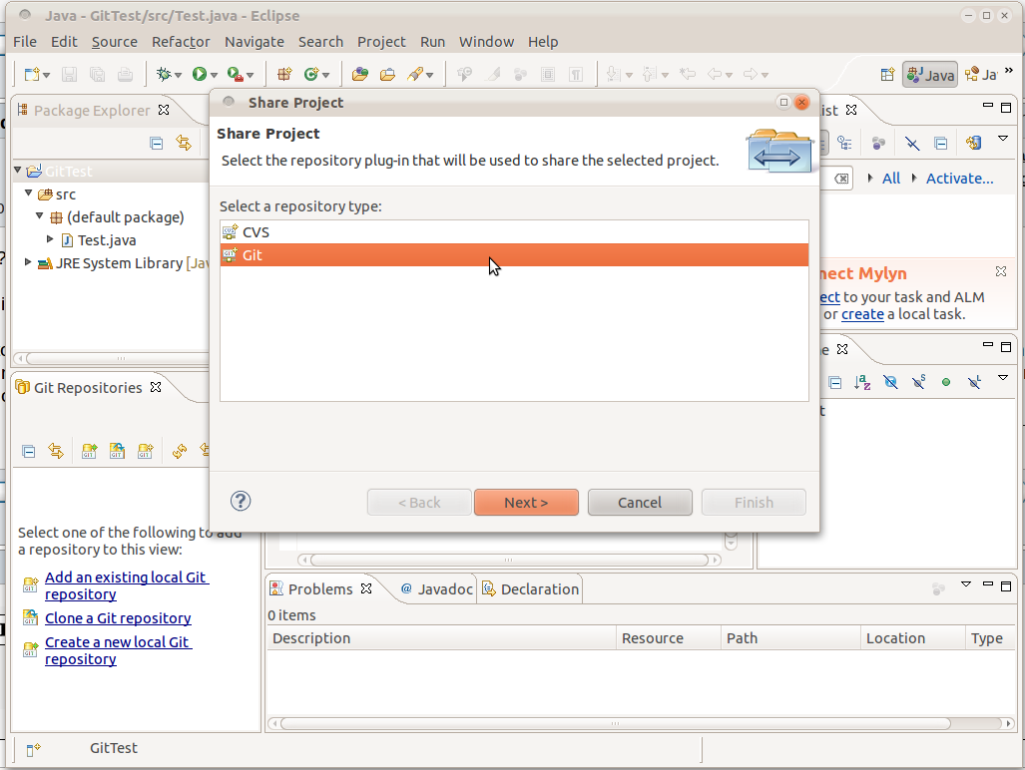Toggle alphabetical Sort in Outline view
Image resolution: width=1025 pixels, height=770 pixels.
coord(862,382)
